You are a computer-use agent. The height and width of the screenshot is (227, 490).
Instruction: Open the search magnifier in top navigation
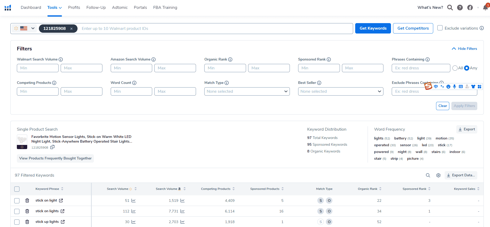(450, 8)
